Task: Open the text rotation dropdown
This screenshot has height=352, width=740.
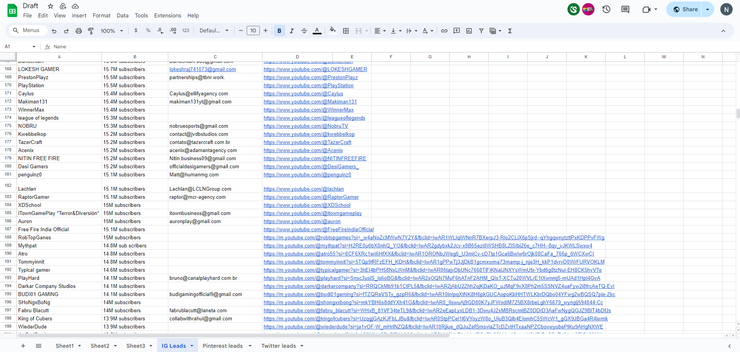Action: point(428,31)
